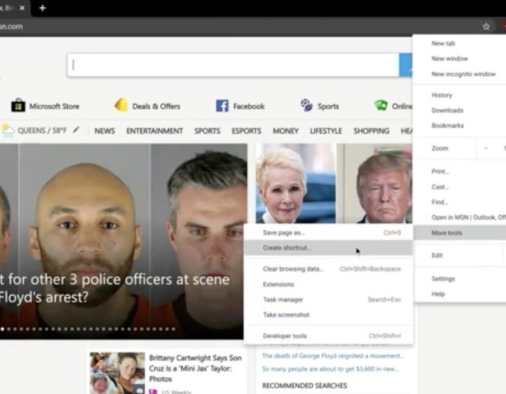
Task: Open Microsoft Store link text
Action: 54,106
